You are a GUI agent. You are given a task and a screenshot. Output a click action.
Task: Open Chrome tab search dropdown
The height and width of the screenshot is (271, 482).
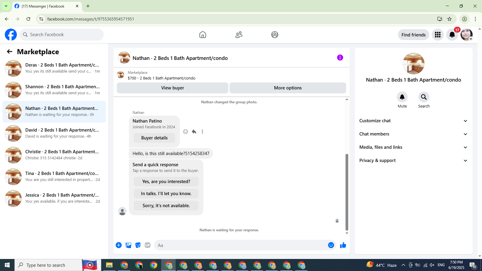6,6
